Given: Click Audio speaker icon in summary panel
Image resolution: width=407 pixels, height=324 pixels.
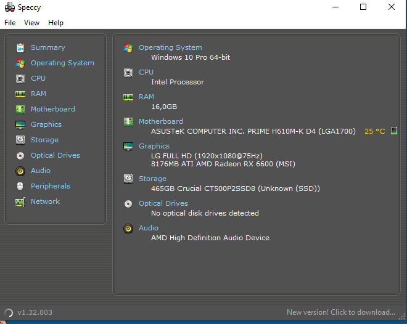Looking at the screenshot, I should tap(128, 229).
